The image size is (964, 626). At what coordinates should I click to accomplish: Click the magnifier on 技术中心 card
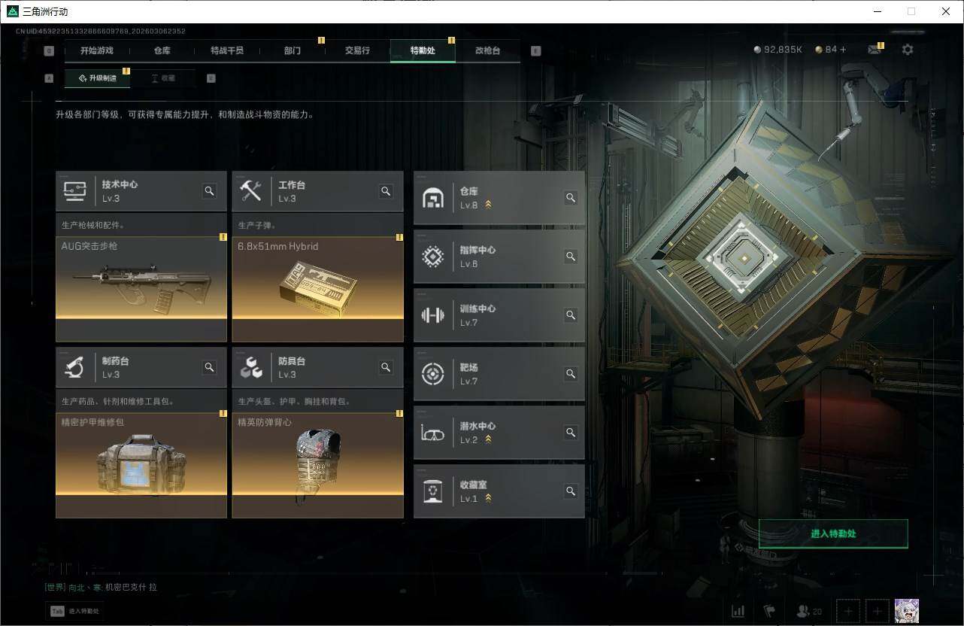210,191
